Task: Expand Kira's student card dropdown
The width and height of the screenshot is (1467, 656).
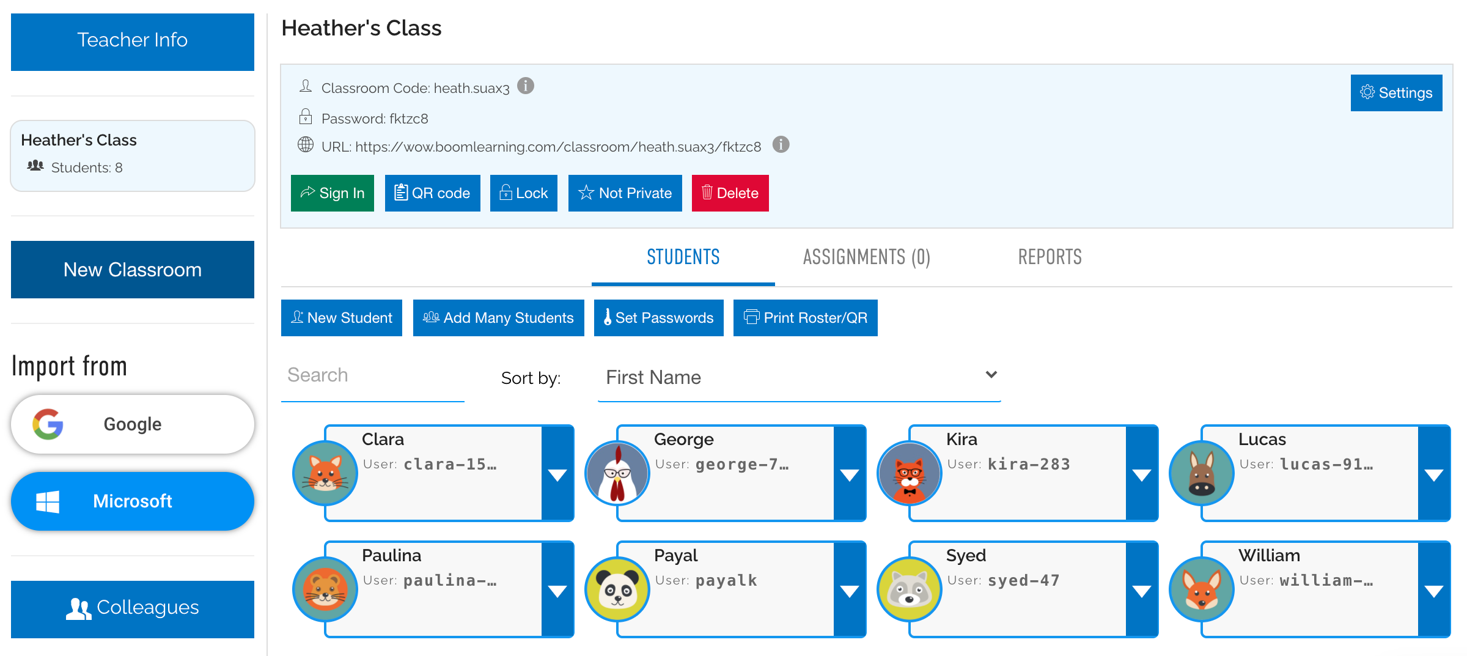Action: pyautogui.click(x=1142, y=473)
